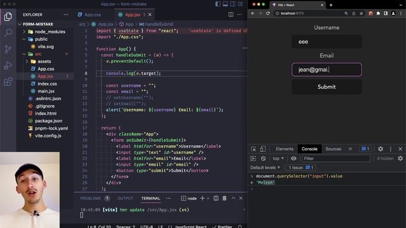Open the Explorer view in activity bar
Screen dimensions: 406x228
pos(8,17)
